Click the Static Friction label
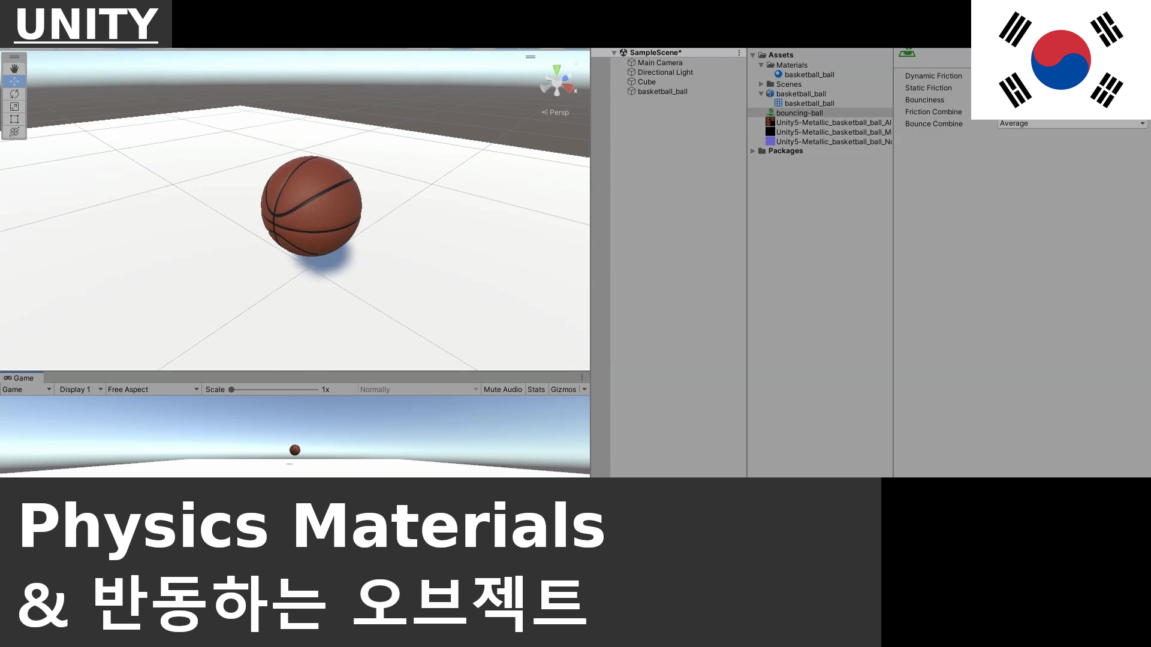Screen dimensions: 1151x647 [928, 88]
